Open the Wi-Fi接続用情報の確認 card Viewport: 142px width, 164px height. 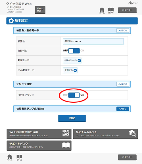(39, 134)
